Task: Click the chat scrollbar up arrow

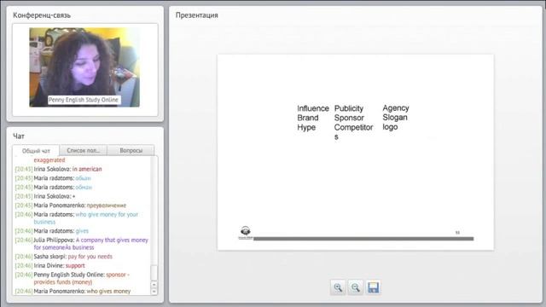Action: pyautogui.click(x=154, y=284)
